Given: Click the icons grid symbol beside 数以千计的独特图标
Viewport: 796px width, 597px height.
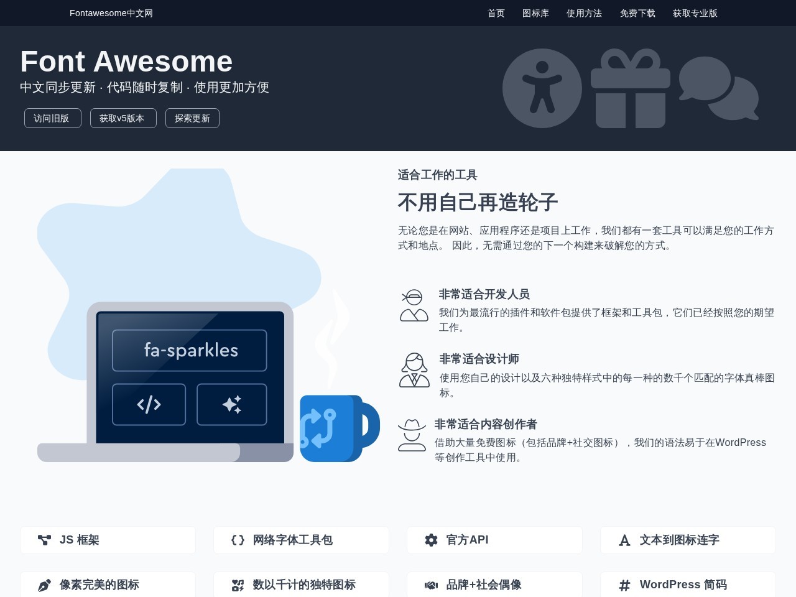Looking at the screenshot, I should click(x=238, y=585).
